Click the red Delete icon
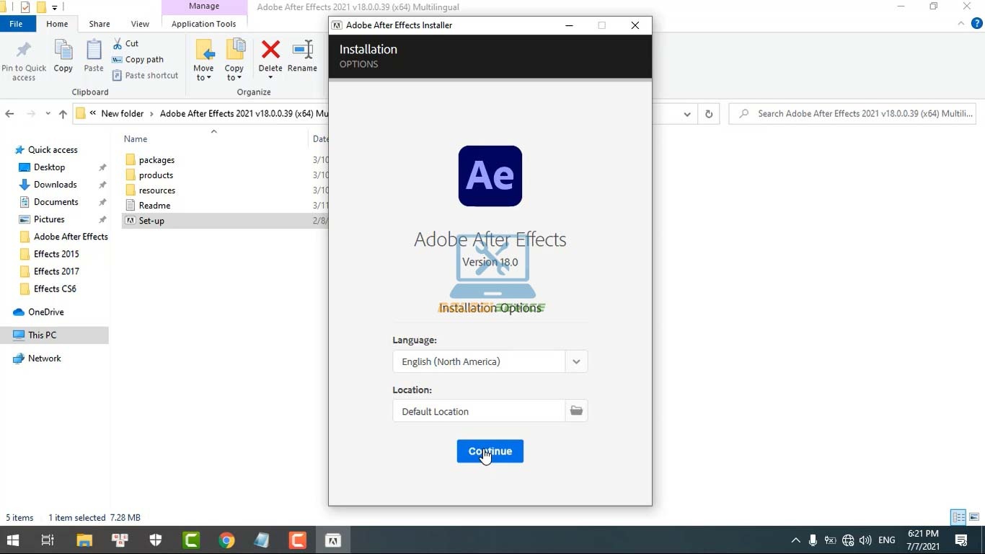 [270, 50]
